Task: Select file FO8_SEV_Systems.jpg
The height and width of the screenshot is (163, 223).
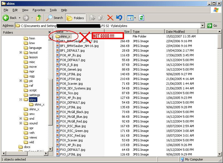Action: pyautogui.click(x=75, y=88)
